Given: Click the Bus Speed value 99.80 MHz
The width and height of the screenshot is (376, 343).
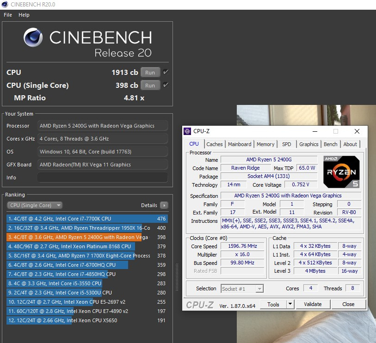Looking at the screenshot, I should tap(242, 263).
